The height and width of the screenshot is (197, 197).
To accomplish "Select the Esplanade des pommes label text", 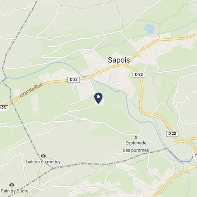I will coord(136,146).
